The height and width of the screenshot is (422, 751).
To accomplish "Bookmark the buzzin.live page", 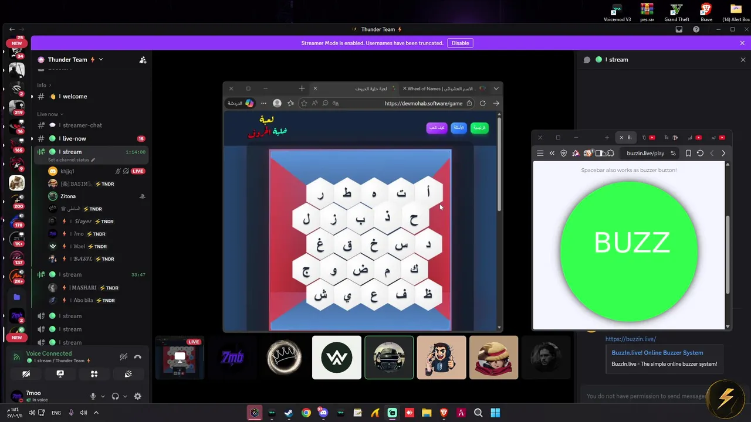I will click(x=688, y=153).
